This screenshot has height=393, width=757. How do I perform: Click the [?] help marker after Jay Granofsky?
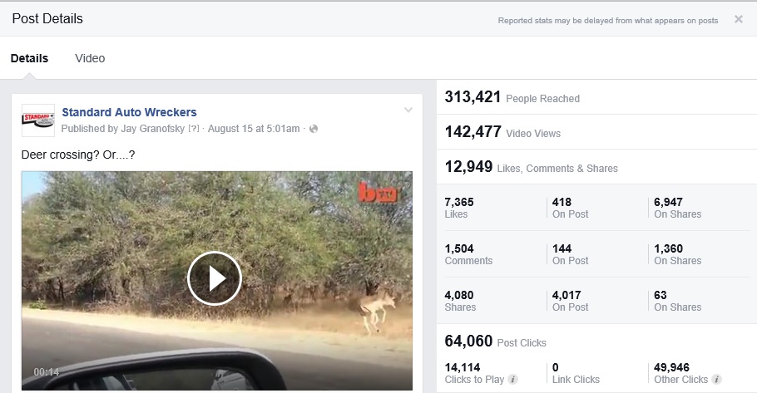[194, 129]
